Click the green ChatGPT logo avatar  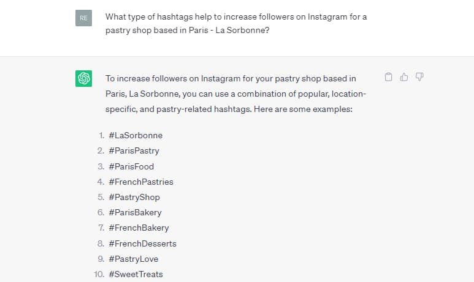coord(84,78)
